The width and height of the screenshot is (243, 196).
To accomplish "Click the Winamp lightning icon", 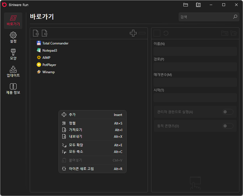I will click(x=39, y=72).
